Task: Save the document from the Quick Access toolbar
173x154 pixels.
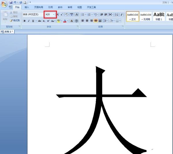Action: (11, 2)
